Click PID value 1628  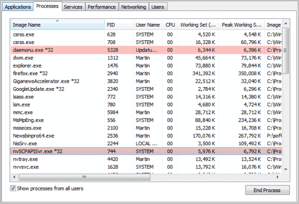[x=113, y=167]
